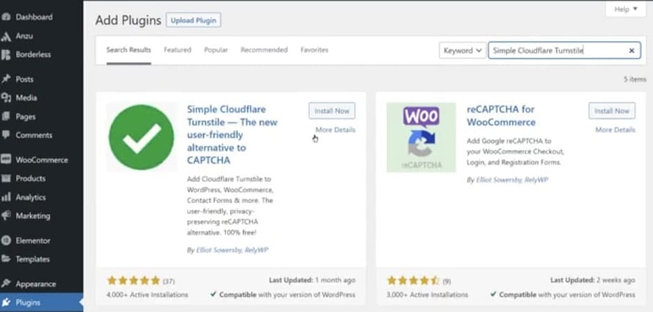Open the Comments bubble icon

click(6, 135)
